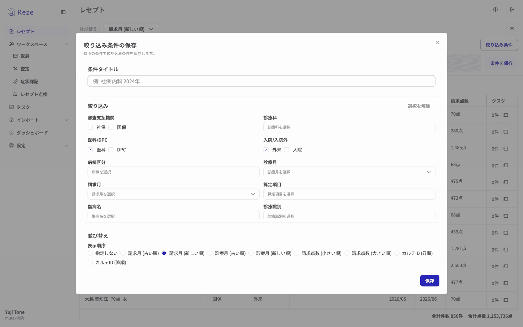The width and height of the screenshot is (523, 327).
Task: Click the 2026/05 date cell
Action: [x=397, y=299]
